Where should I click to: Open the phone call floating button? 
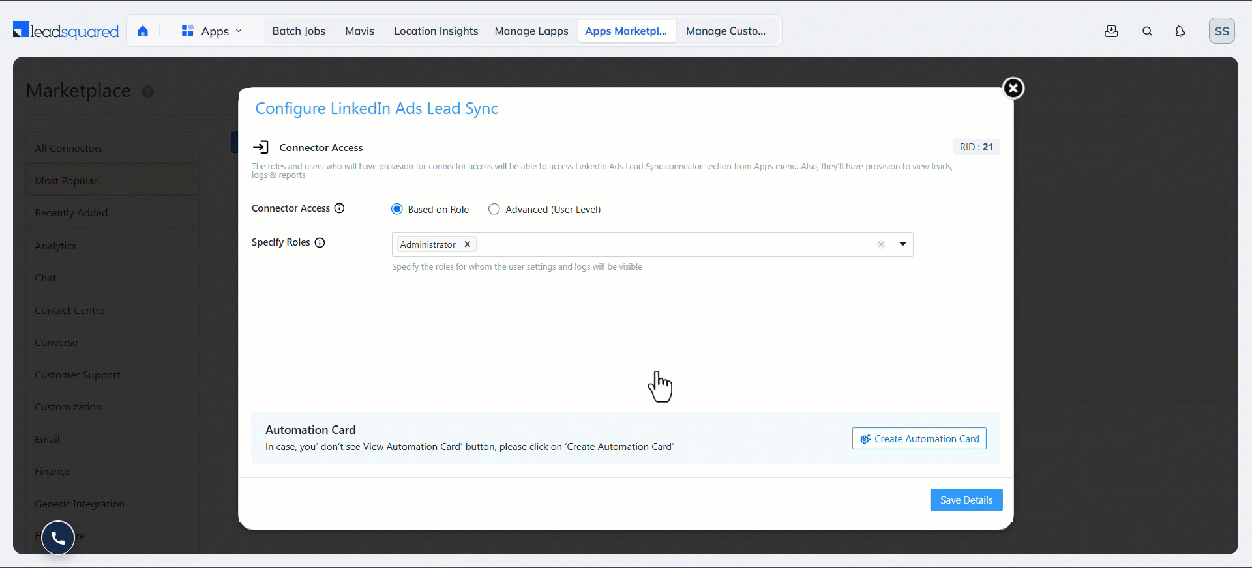[58, 537]
